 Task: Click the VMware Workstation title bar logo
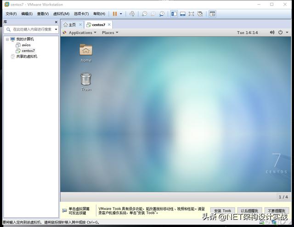coord(7,4)
